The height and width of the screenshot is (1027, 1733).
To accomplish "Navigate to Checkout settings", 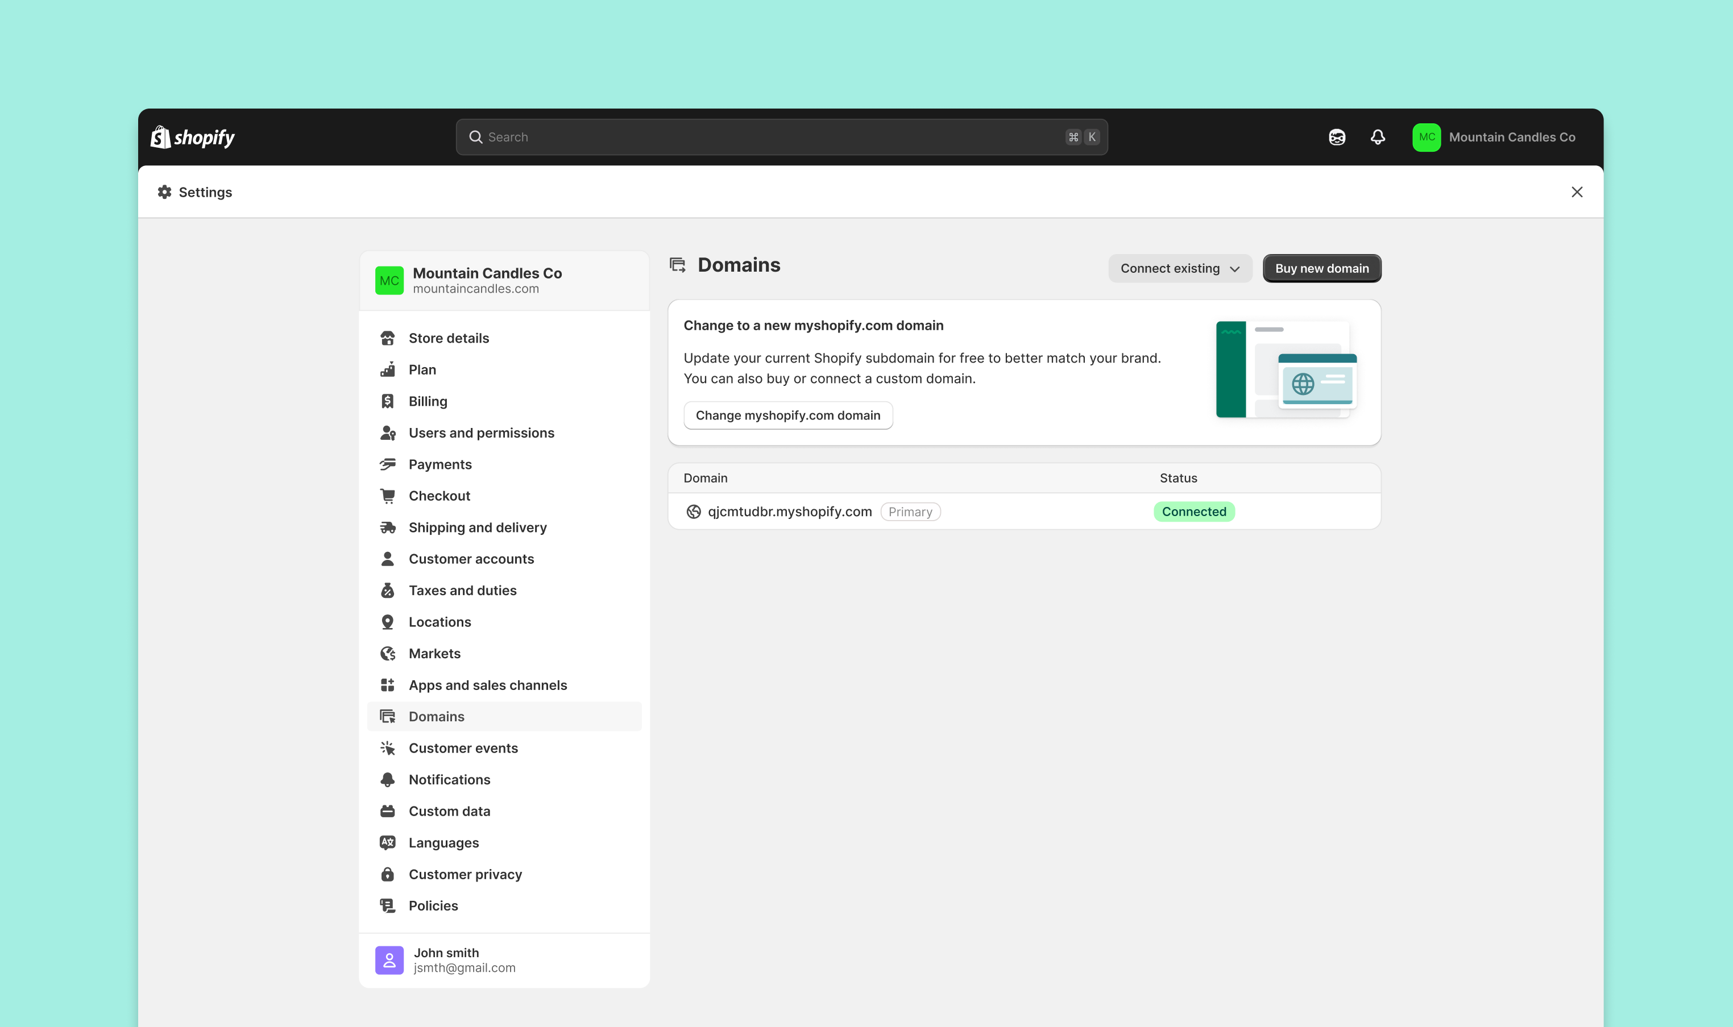I will point(504,496).
